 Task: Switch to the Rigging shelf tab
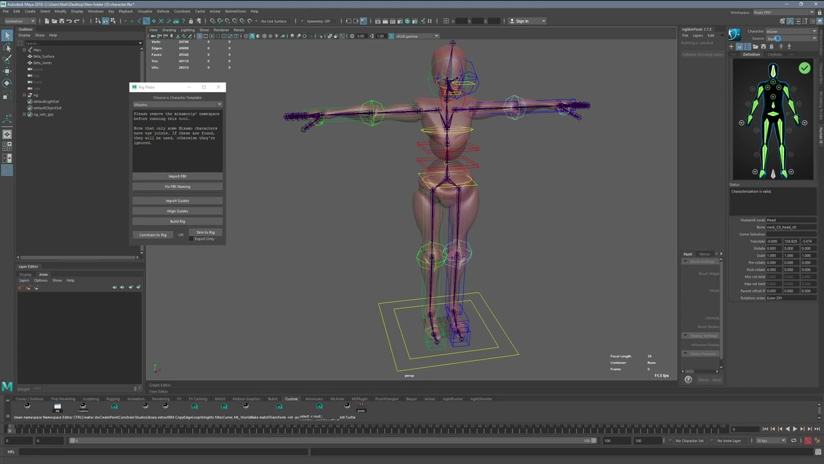click(x=113, y=399)
